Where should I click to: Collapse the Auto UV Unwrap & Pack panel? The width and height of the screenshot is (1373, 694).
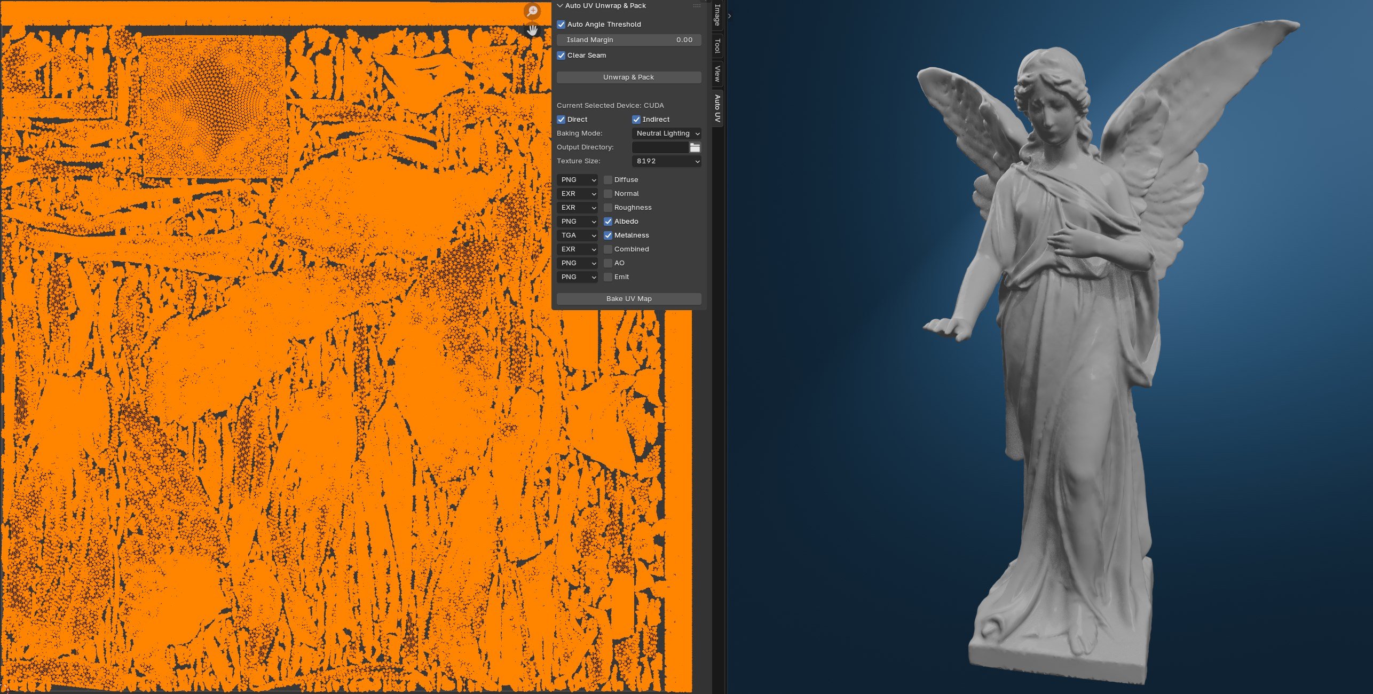click(560, 6)
